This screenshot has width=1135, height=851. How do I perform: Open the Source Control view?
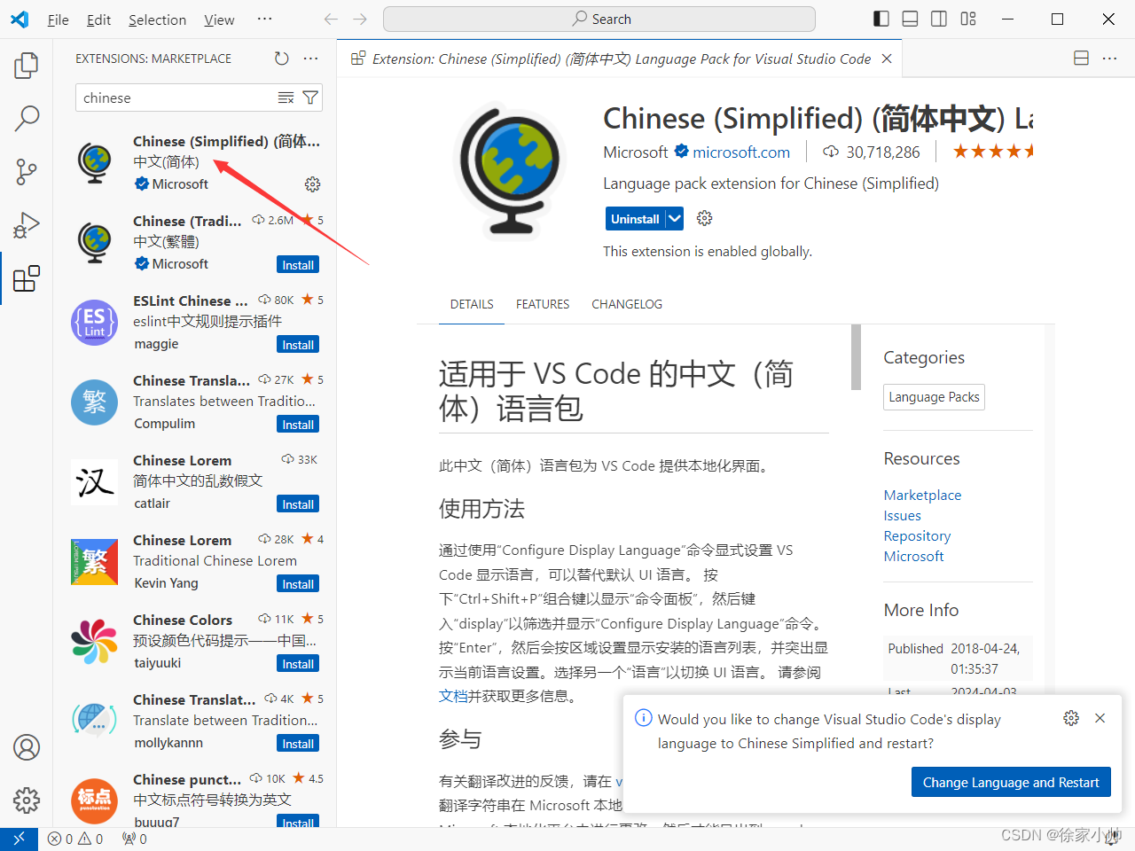point(27,171)
